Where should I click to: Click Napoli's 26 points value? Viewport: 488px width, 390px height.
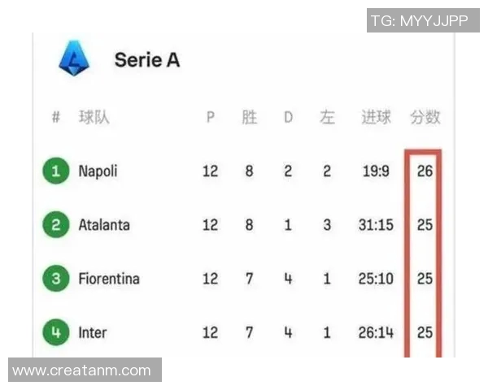(425, 171)
